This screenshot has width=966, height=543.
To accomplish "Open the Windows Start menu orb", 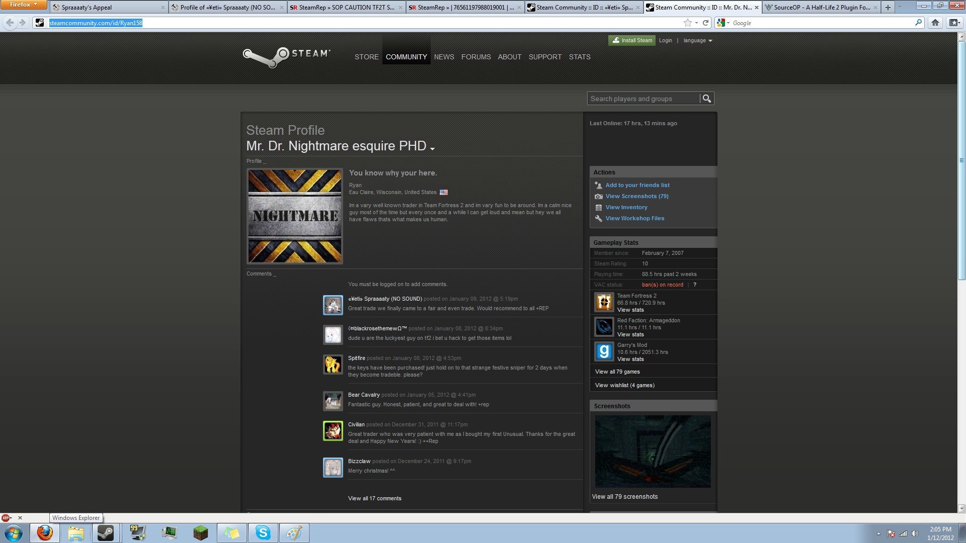I will click(14, 533).
